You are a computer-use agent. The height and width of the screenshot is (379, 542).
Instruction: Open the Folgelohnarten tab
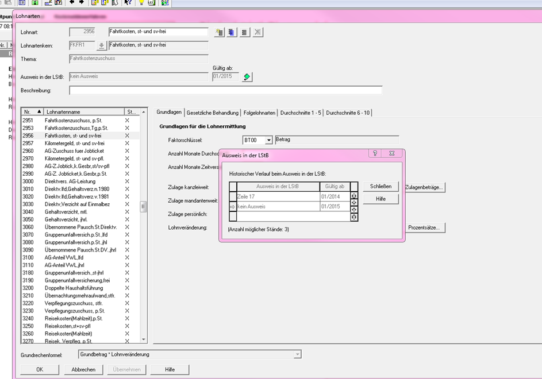tap(259, 113)
